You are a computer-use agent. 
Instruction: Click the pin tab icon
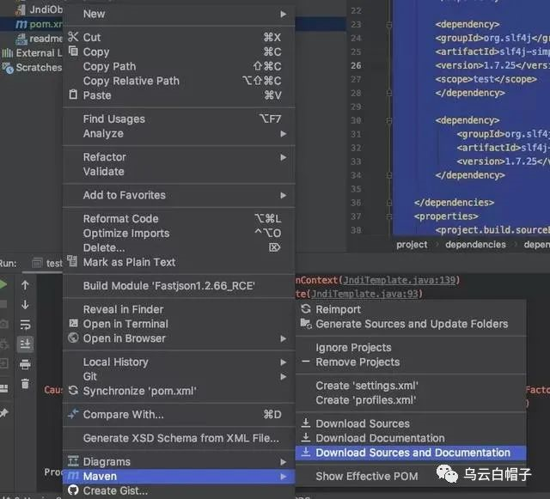point(3,413)
